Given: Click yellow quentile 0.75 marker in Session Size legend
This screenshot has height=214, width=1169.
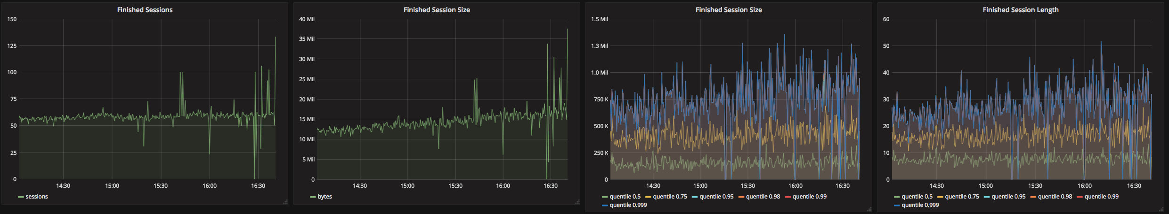Looking at the screenshot, I should (648, 197).
